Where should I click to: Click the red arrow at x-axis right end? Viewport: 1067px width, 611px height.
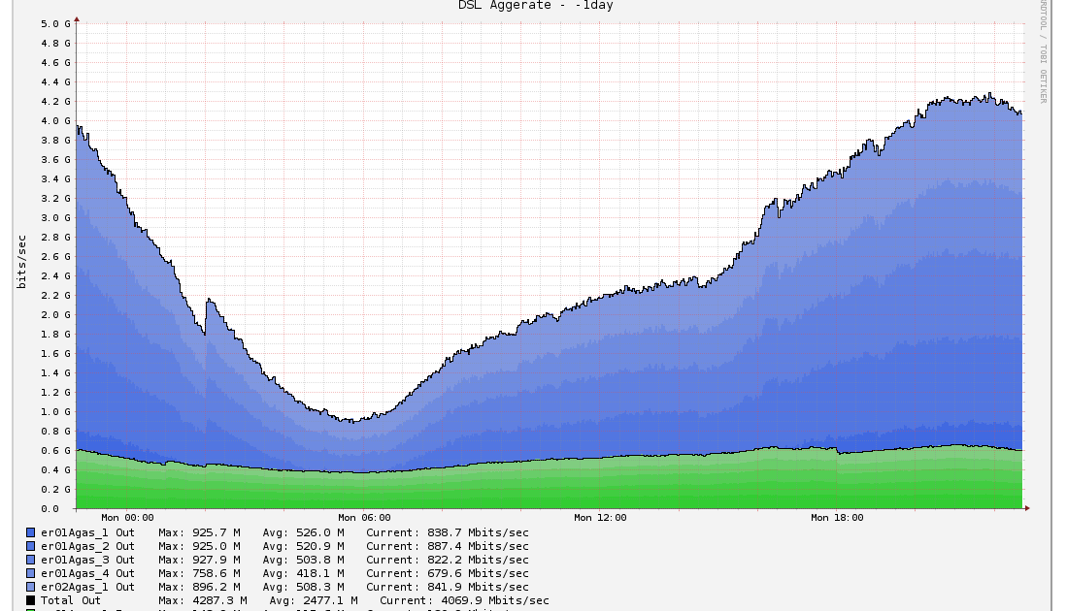(x=1026, y=507)
